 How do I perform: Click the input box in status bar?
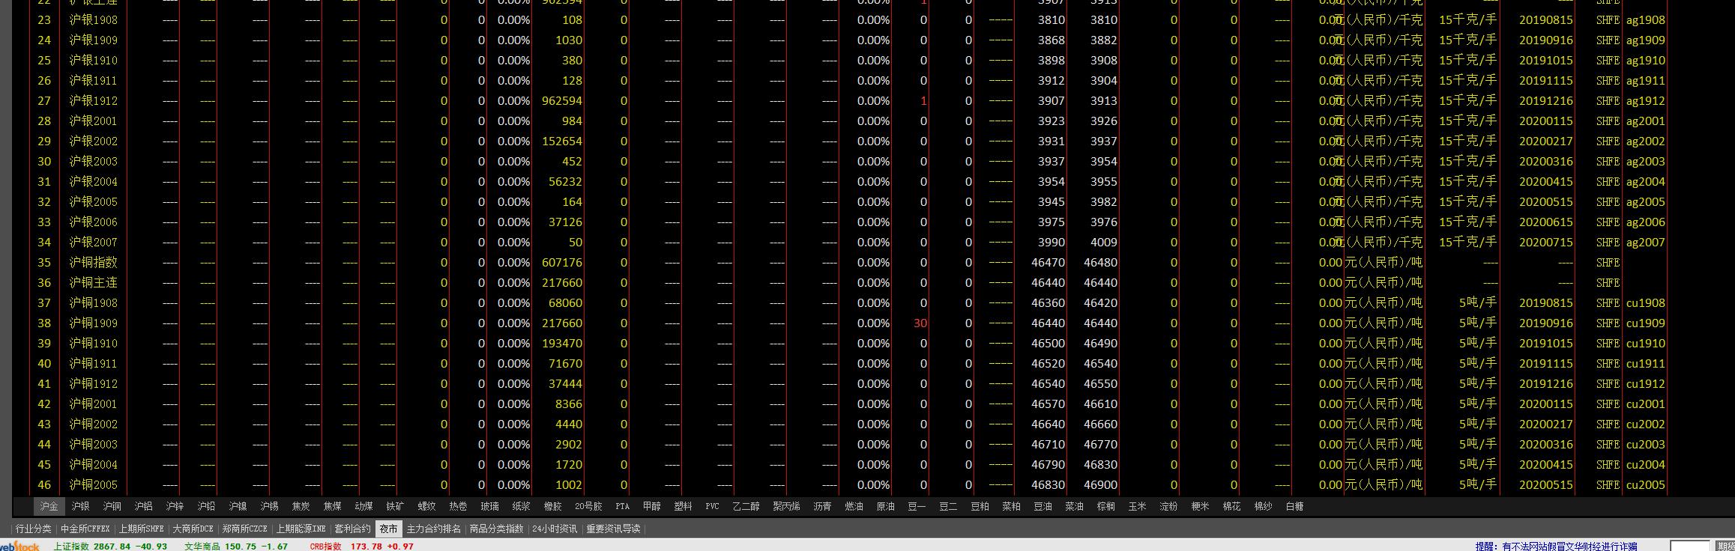[1689, 547]
